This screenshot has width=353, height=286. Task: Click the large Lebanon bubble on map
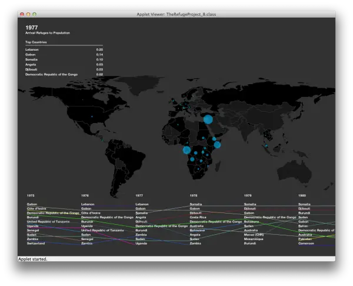(208, 119)
